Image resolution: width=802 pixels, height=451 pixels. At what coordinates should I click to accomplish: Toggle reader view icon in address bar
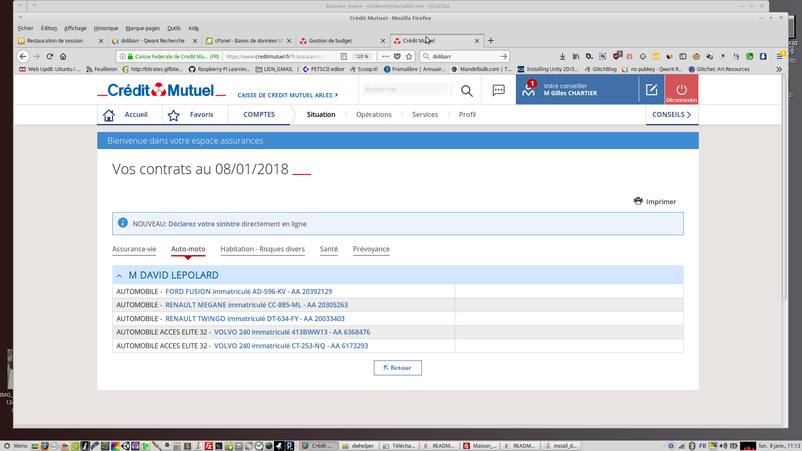[343, 56]
